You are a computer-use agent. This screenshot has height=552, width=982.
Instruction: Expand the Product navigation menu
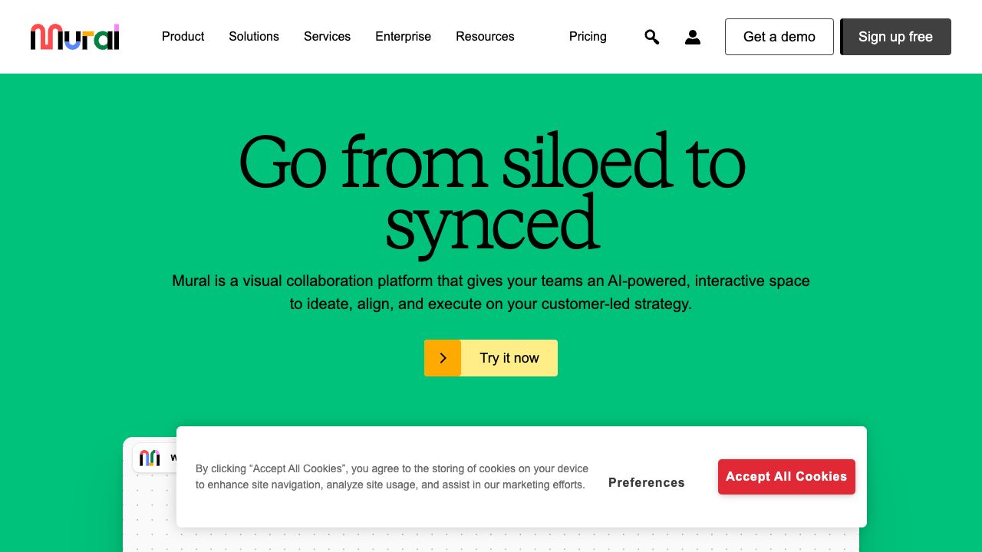click(183, 37)
